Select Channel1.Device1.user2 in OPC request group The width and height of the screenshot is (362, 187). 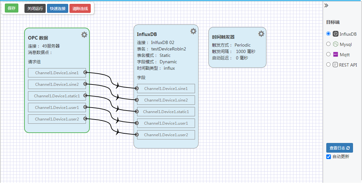[57, 119]
